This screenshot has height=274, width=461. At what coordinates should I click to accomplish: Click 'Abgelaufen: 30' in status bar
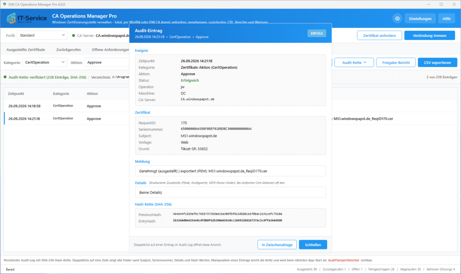point(411,269)
